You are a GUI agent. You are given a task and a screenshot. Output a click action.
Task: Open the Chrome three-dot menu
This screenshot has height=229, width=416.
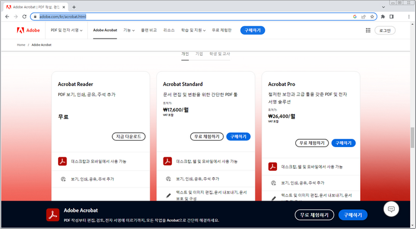point(409,17)
